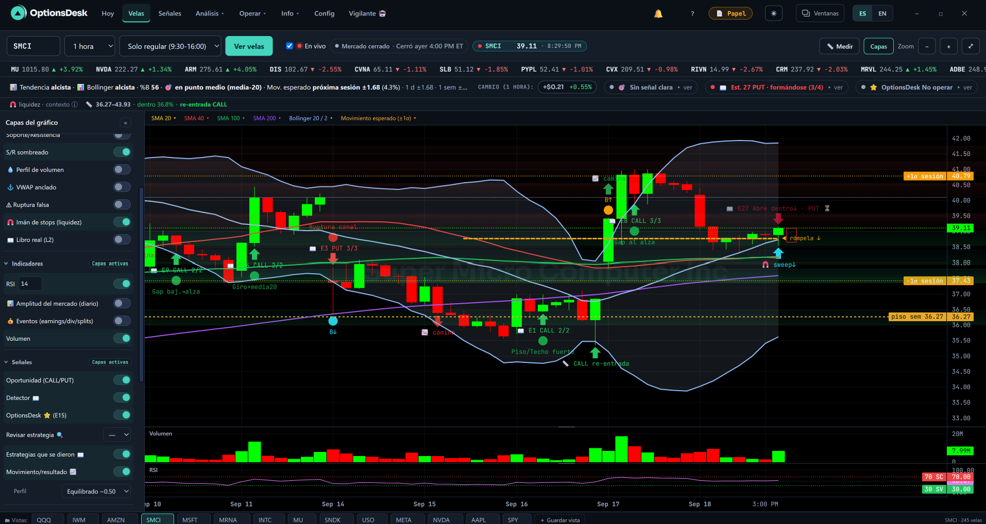Click the Ver velas button

pyautogui.click(x=249, y=46)
